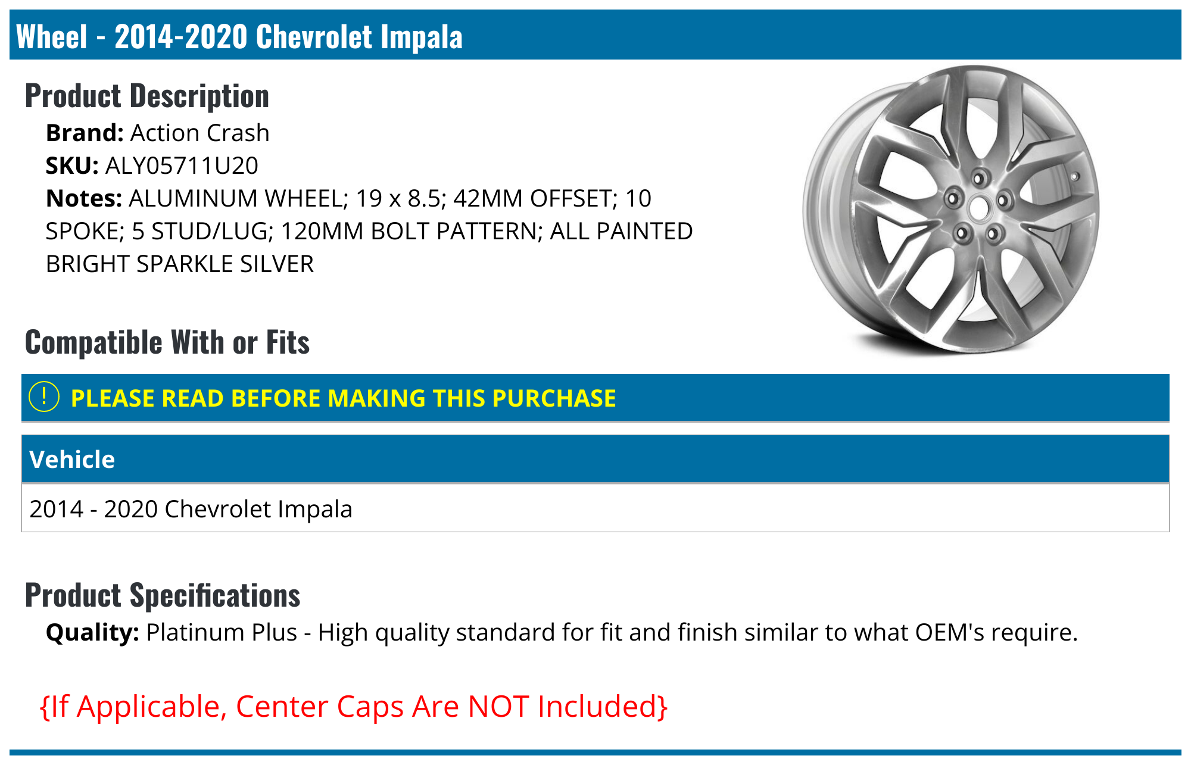The image size is (1191, 765).
Task: Click the SKU ALY05711U20 text
Action: coord(182,166)
